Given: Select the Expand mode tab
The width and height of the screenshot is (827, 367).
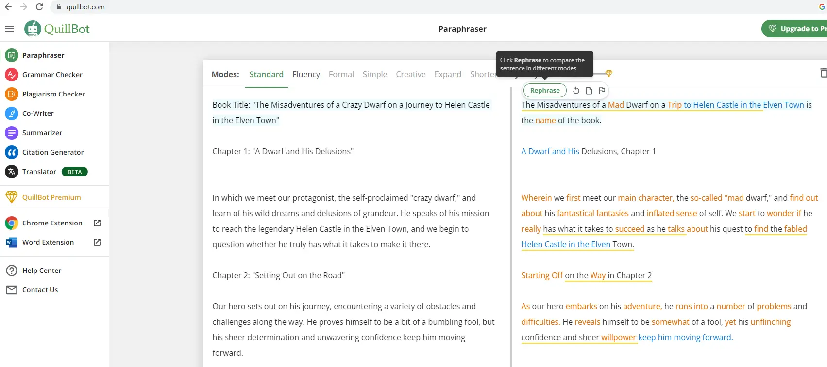Looking at the screenshot, I should tap(448, 74).
